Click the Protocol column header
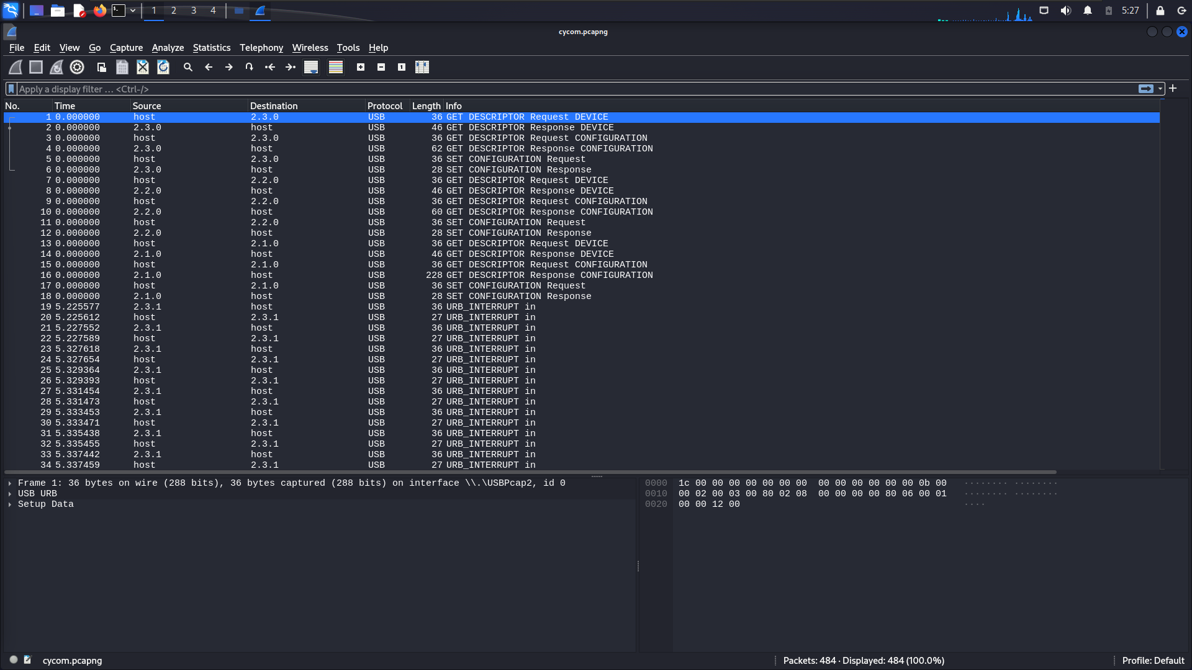 [385, 106]
